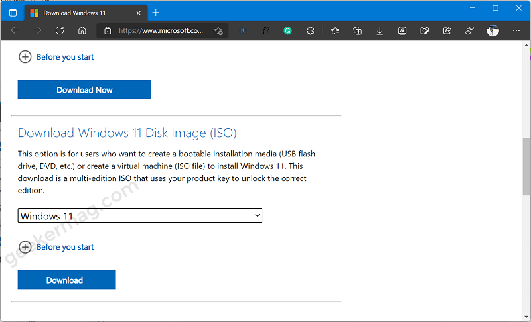Show the Downloads panel
This screenshot has height=322, width=531.
pyautogui.click(x=380, y=30)
